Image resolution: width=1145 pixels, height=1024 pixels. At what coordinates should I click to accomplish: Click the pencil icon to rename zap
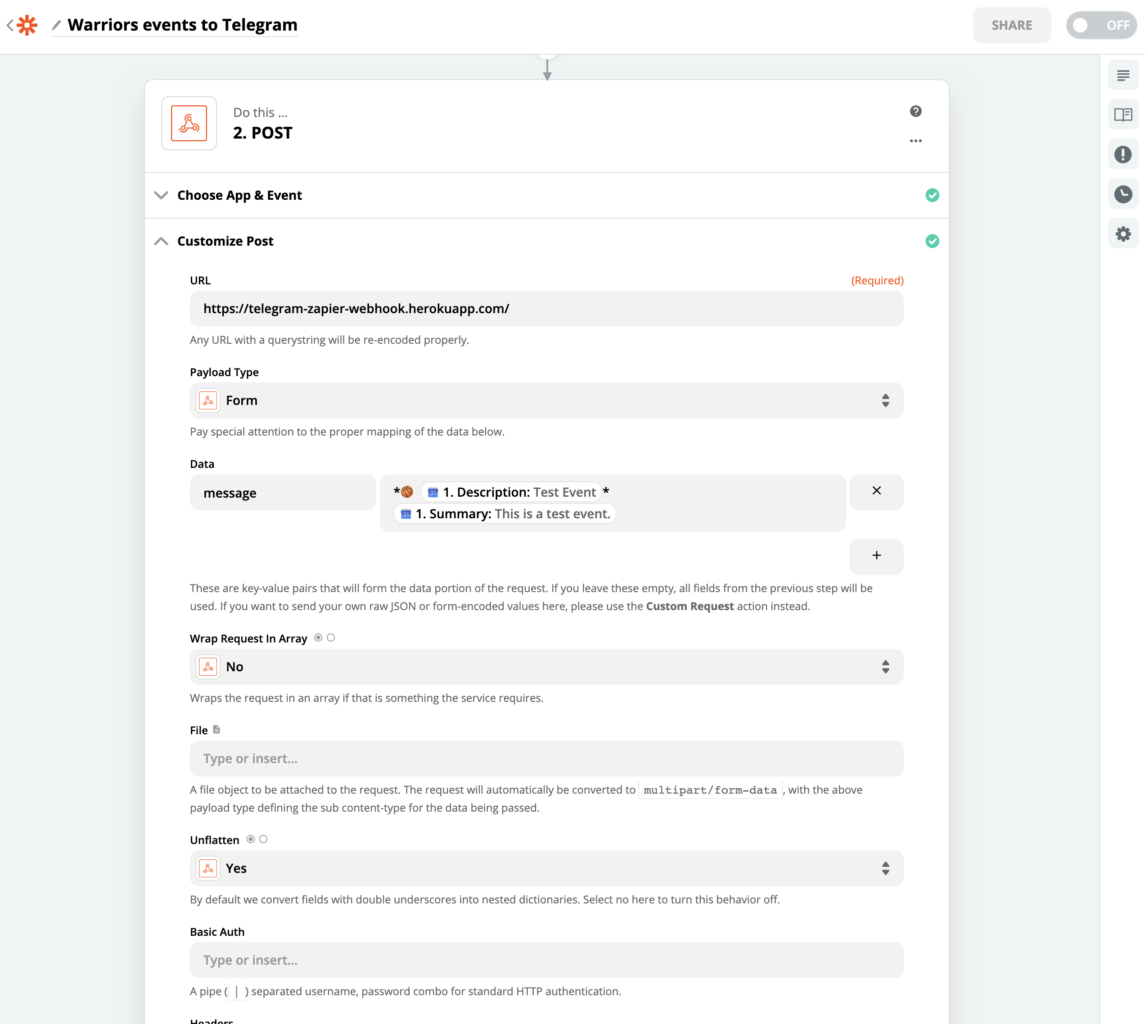[x=56, y=25]
